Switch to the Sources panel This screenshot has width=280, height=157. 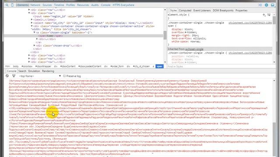tap(47, 5)
